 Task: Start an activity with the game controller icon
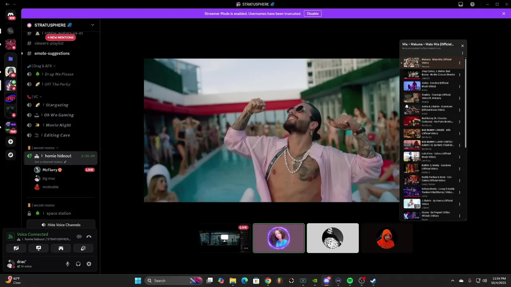tap(61, 248)
